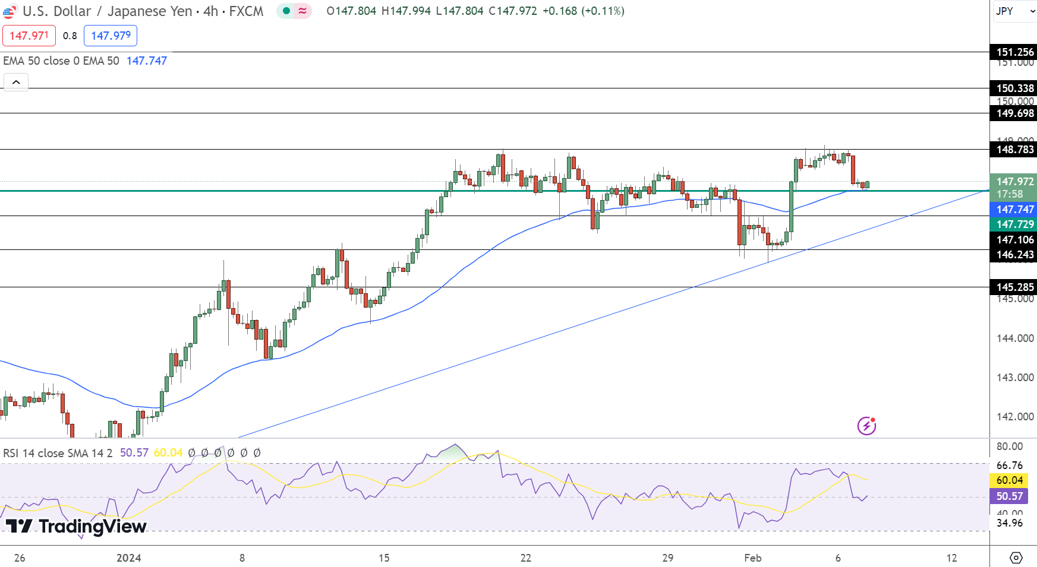
Task: Click the 149.698 price level label
Action: coord(1014,113)
